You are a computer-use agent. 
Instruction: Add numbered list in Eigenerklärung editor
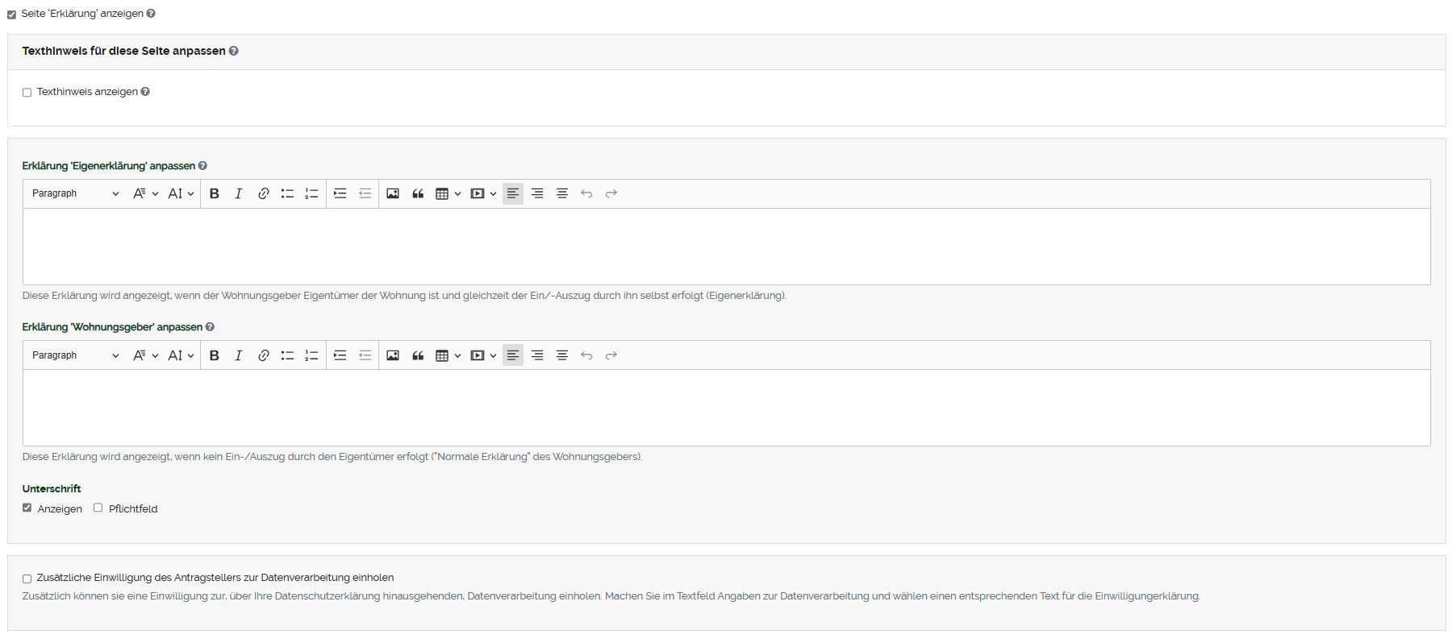click(311, 193)
